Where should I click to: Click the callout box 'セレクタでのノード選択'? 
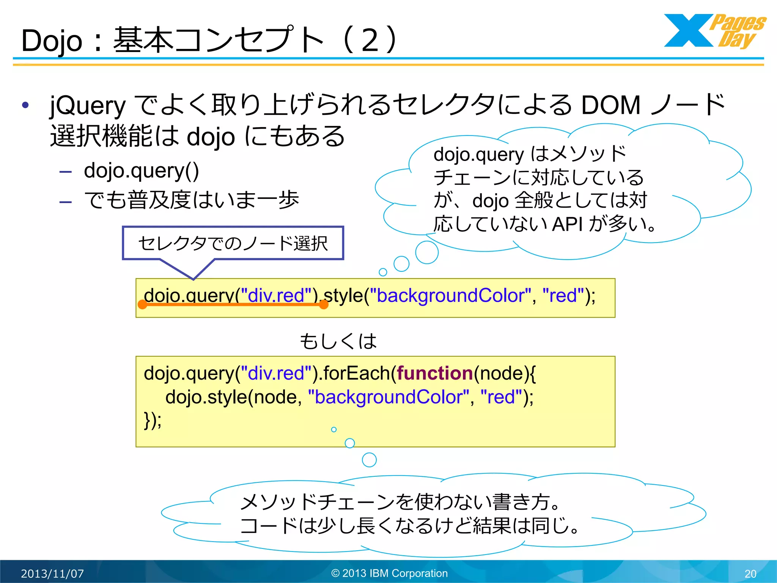tap(233, 243)
